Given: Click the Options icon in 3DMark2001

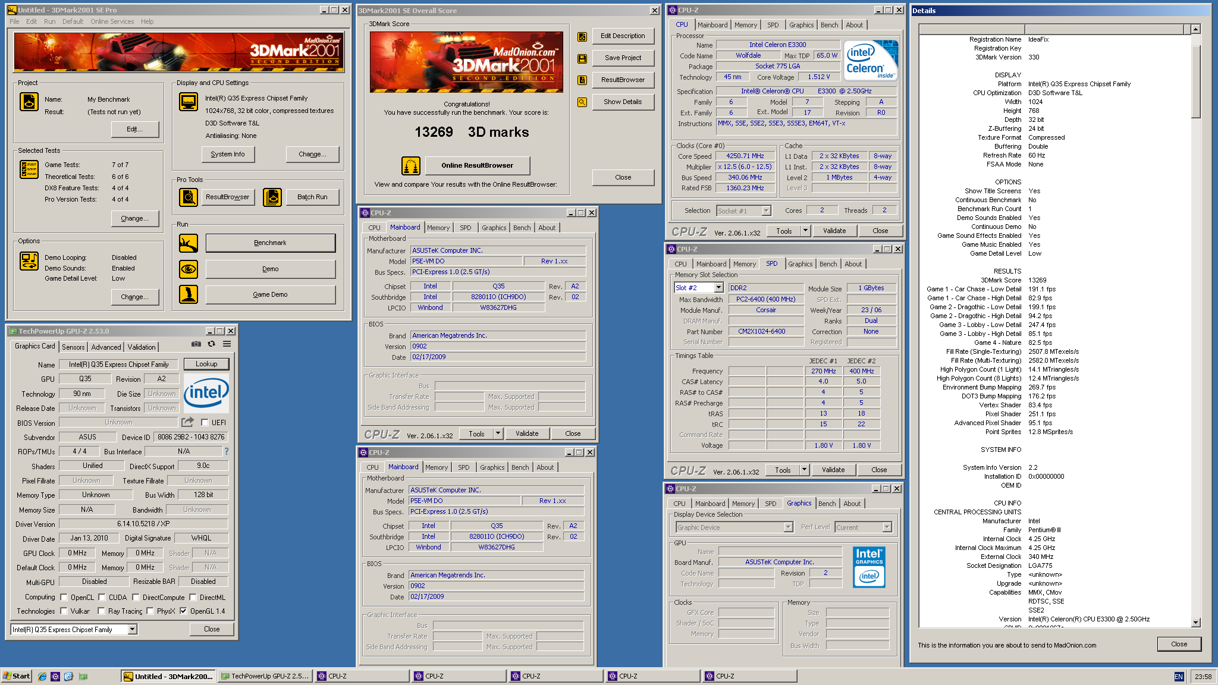Looking at the screenshot, I should 29,260.
